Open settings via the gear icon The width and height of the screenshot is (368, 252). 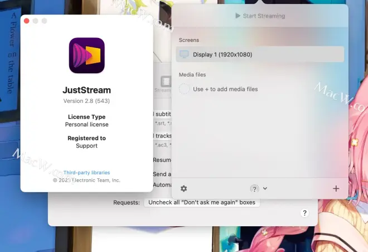pos(184,189)
